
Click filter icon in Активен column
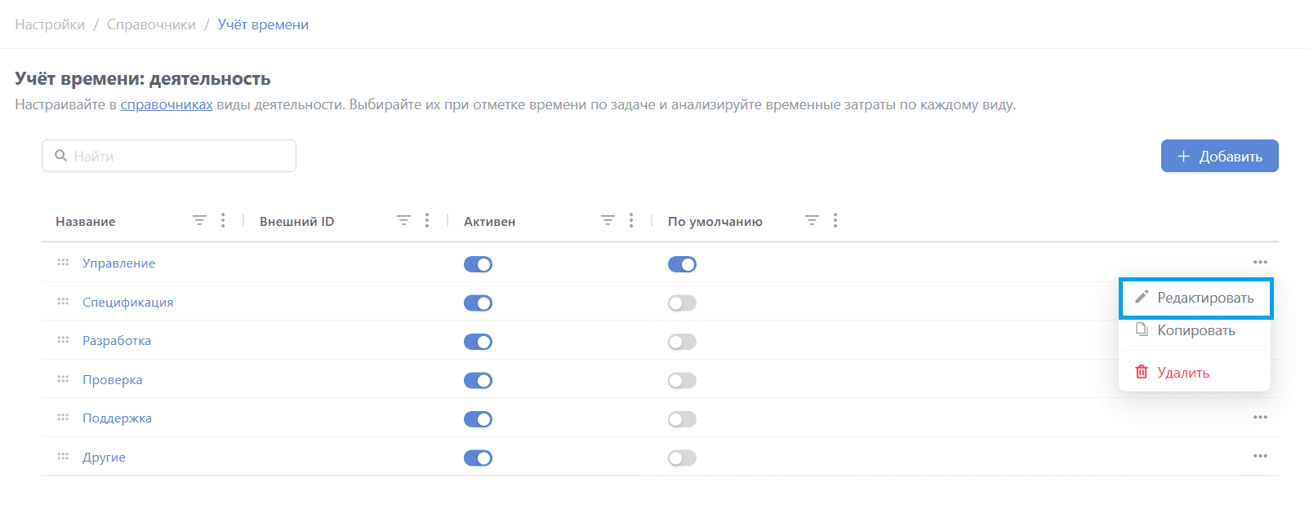(608, 221)
